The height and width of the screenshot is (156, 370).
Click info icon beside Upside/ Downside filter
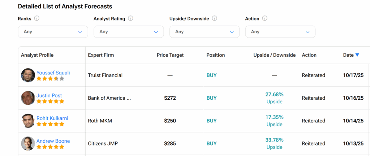(x=214, y=18)
